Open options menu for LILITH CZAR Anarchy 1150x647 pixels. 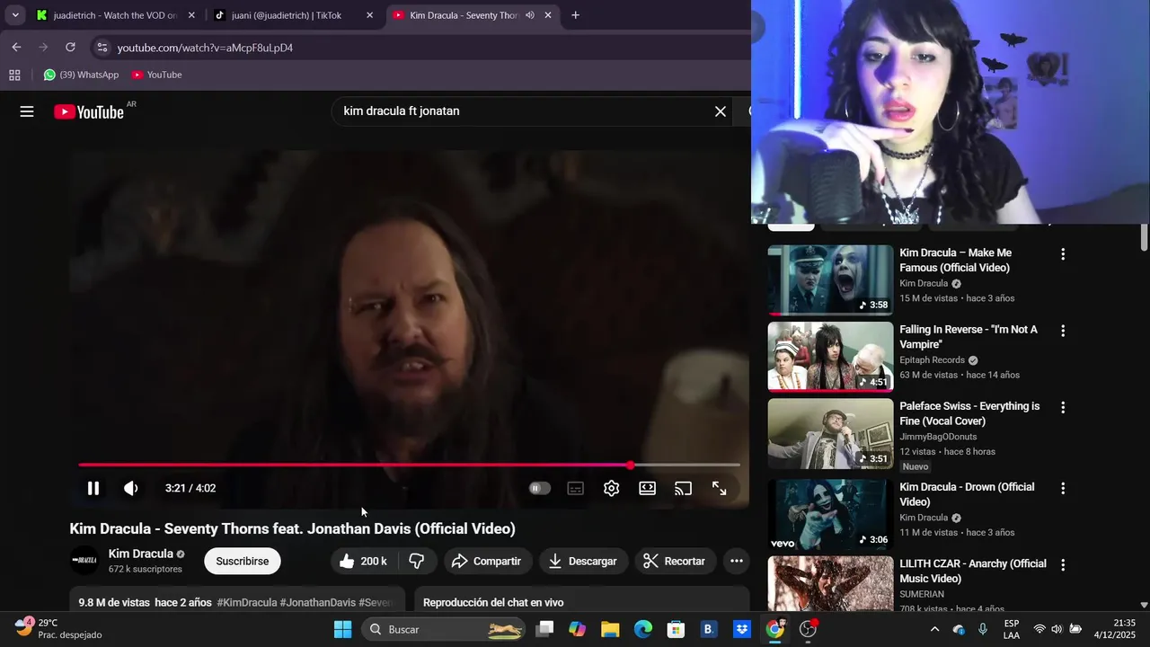[1063, 565]
